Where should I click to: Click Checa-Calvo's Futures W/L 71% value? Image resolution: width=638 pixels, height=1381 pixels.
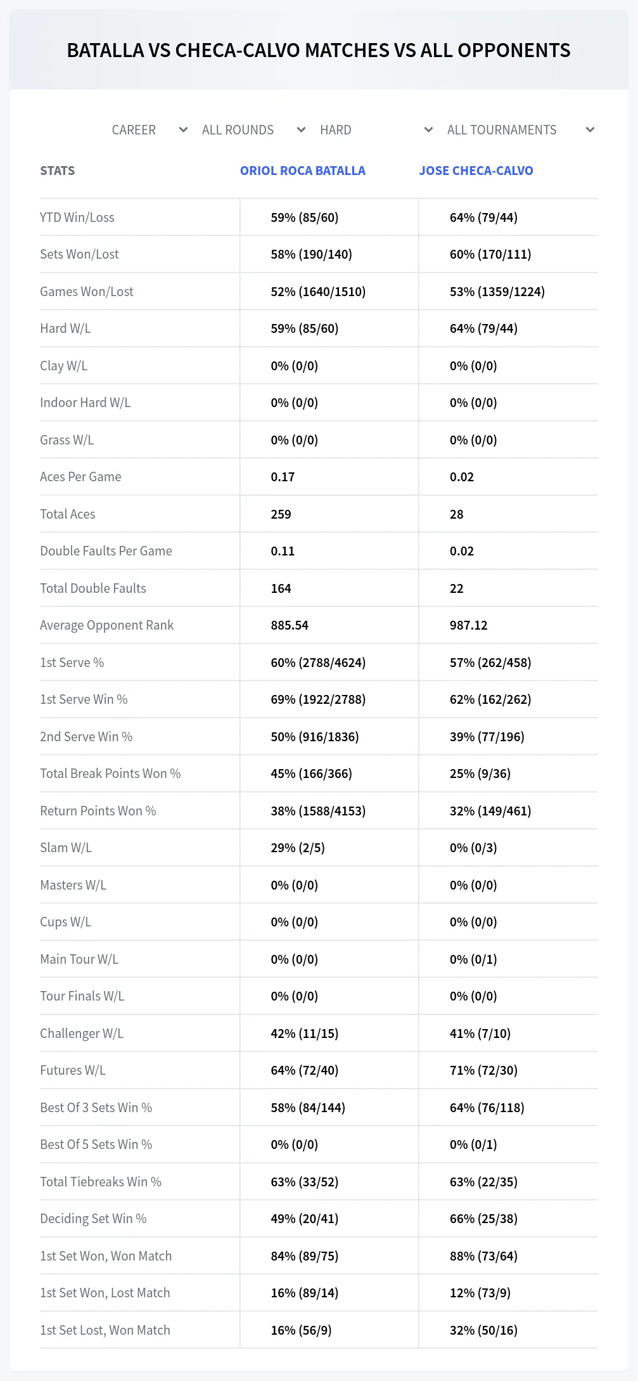click(x=483, y=1070)
